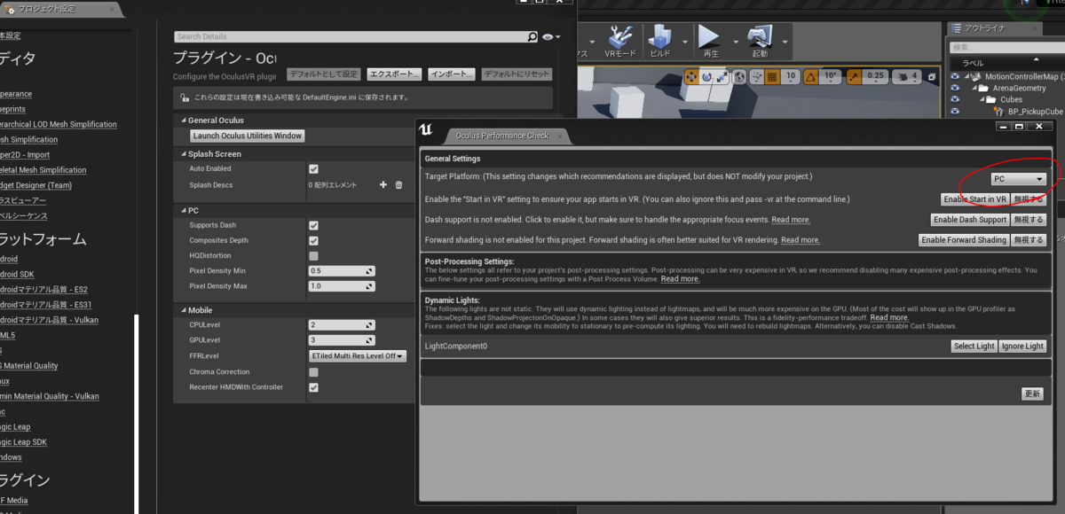This screenshot has width=1065, height=514.
Task: Open scale snap 0.25 dropdown
Action: pyautogui.click(x=876, y=76)
